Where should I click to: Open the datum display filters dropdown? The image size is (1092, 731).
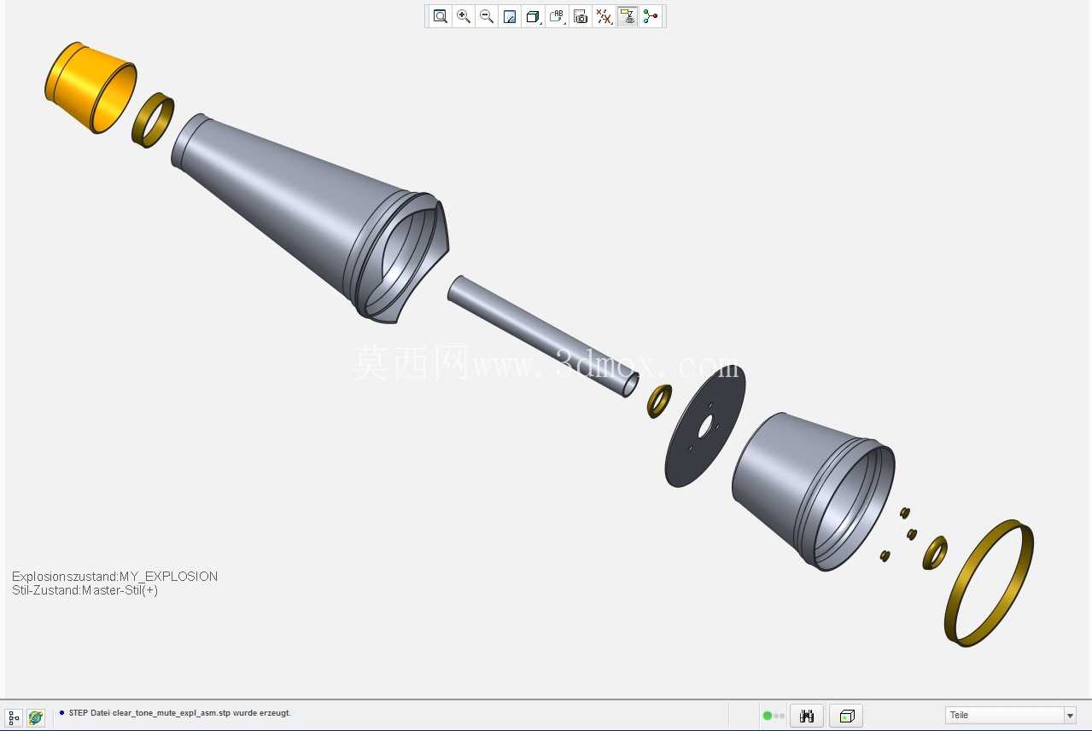(604, 16)
